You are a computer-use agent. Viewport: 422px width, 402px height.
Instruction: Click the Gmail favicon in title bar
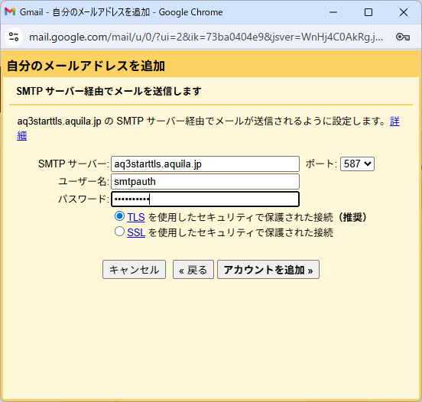tap(10, 11)
